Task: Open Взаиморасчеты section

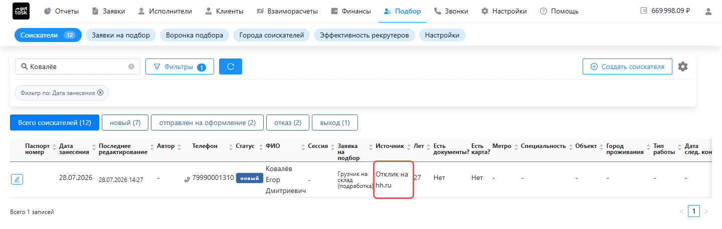Action: tap(287, 11)
